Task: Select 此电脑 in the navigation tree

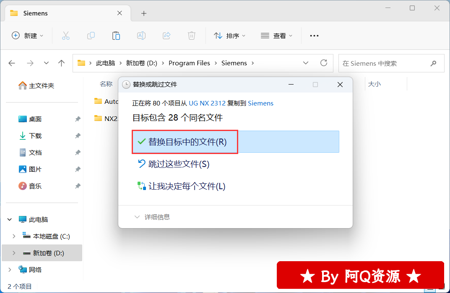Action: coord(39,220)
